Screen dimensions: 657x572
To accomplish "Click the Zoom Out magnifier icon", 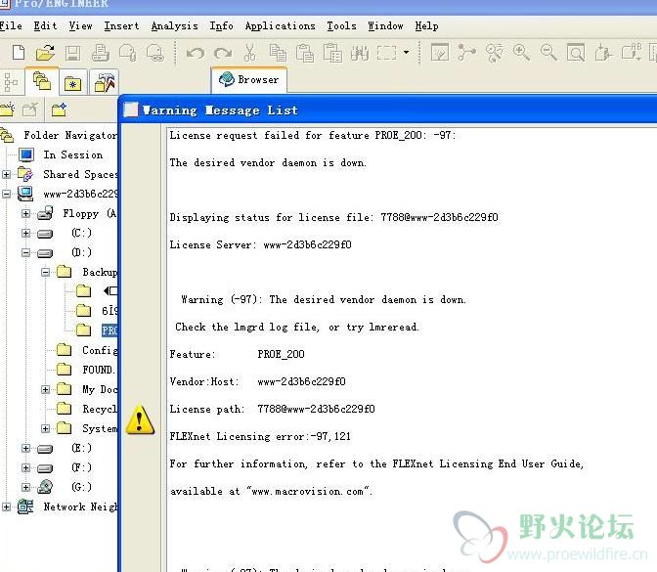I will [x=548, y=53].
